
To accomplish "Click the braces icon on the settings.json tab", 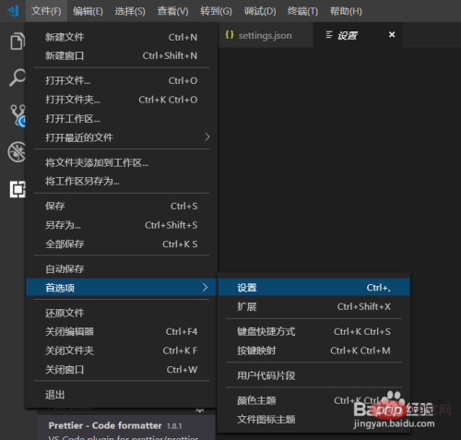I will coord(230,34).
